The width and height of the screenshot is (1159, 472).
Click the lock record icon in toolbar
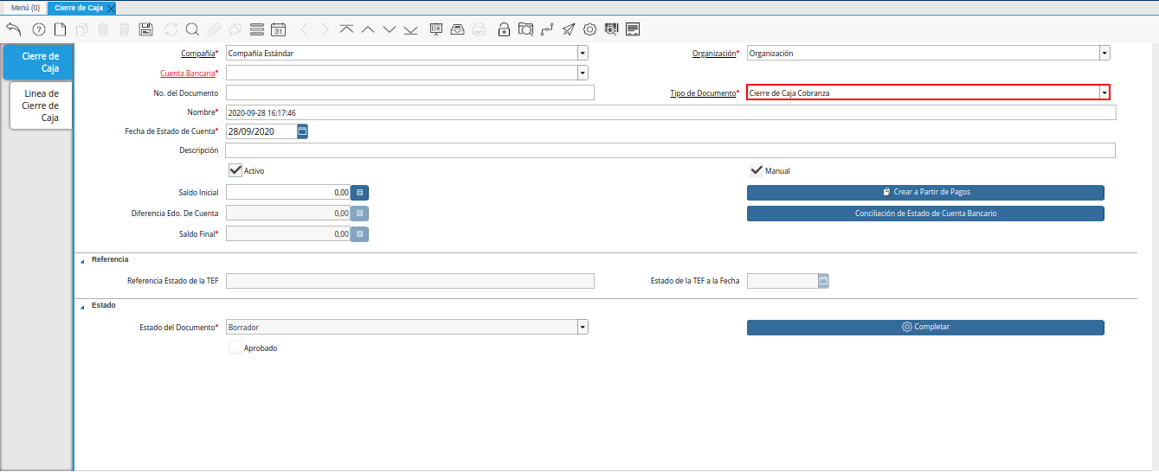tap(504, 29)
